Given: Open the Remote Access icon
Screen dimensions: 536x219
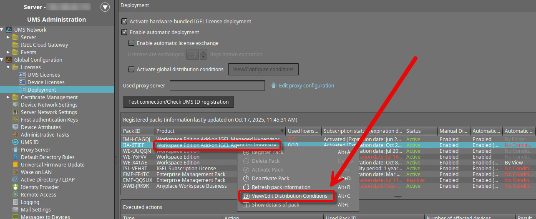Looking at the screenshot, I should pyautogui.click(x=16, y=195).
